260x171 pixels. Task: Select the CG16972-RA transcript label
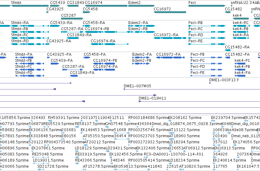click(x=166, y=35)
